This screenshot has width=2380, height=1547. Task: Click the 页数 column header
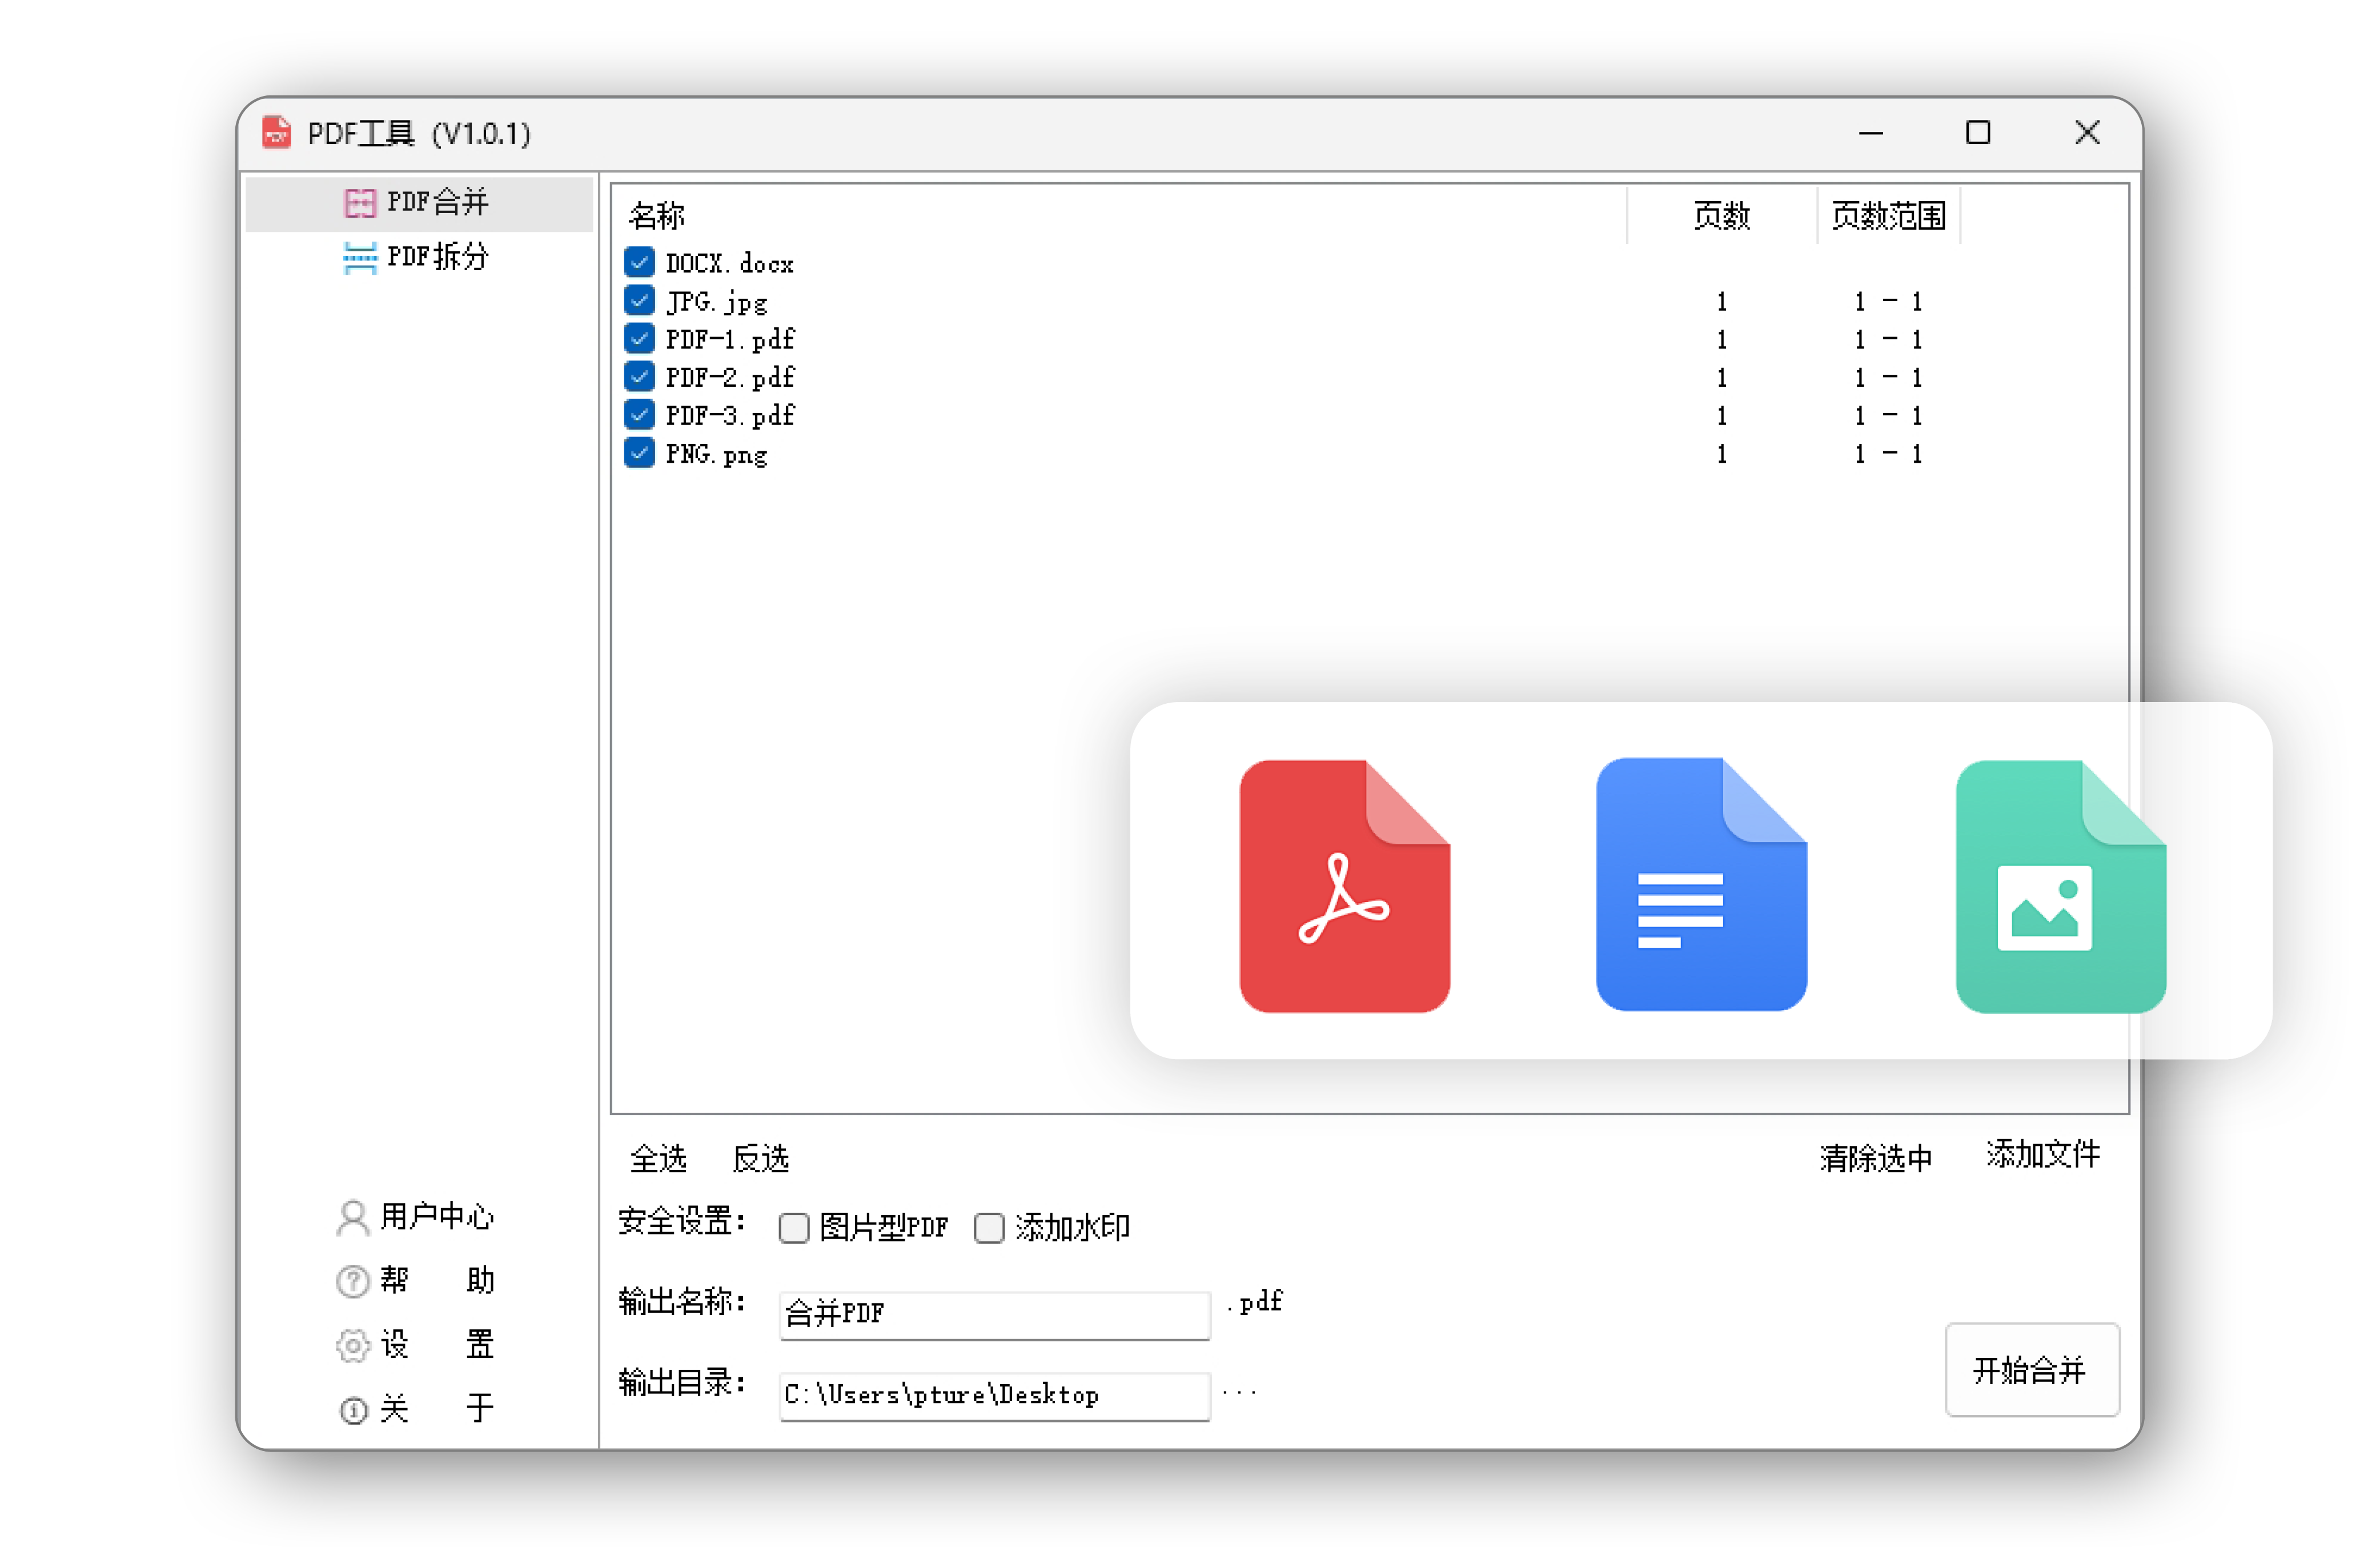(1721, 215)
